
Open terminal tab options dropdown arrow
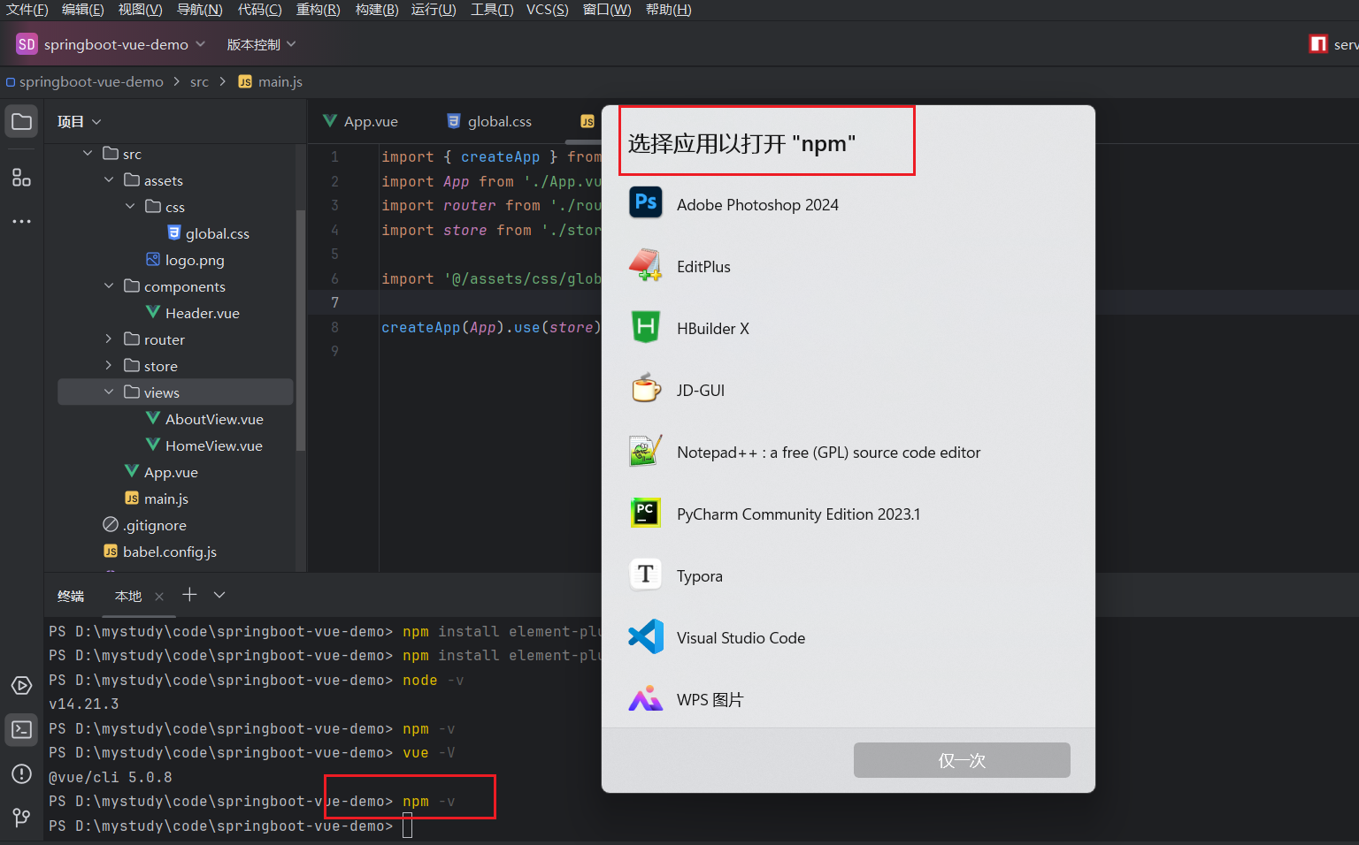[219, 595]
